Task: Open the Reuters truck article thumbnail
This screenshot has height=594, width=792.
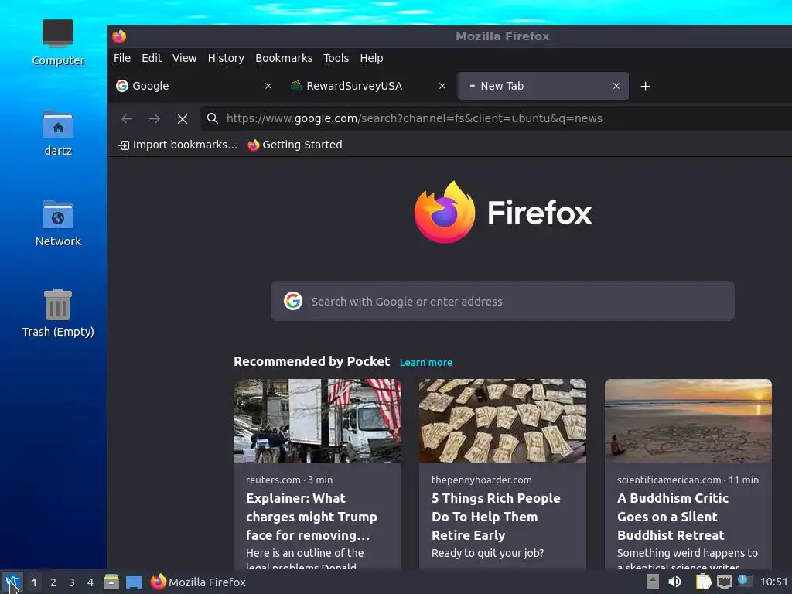Action: click(x=317, y=421)
